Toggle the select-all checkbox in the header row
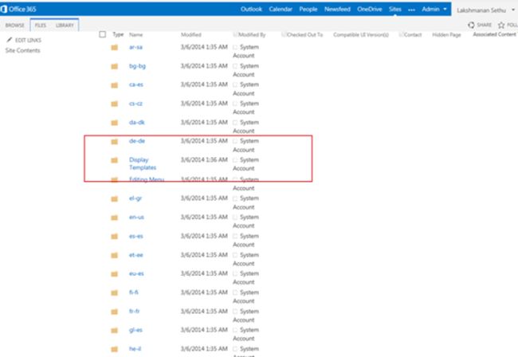Image resolution: width=518 pixels, height=357 pixels. click(x=103, y=35)
